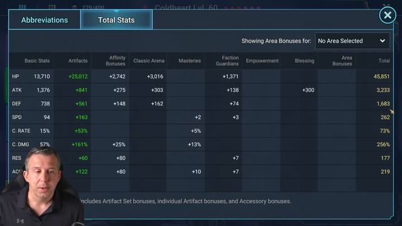
Task: Click the dropdown chevron arrow
Action: pyautogui.click(x=383, y=41)
